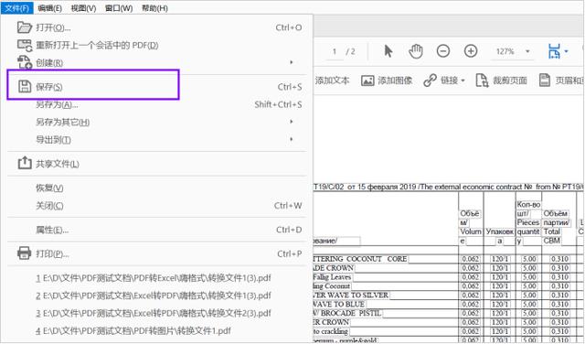
Task: Click the page number field showing 1
Action: (x=335, y=51)
